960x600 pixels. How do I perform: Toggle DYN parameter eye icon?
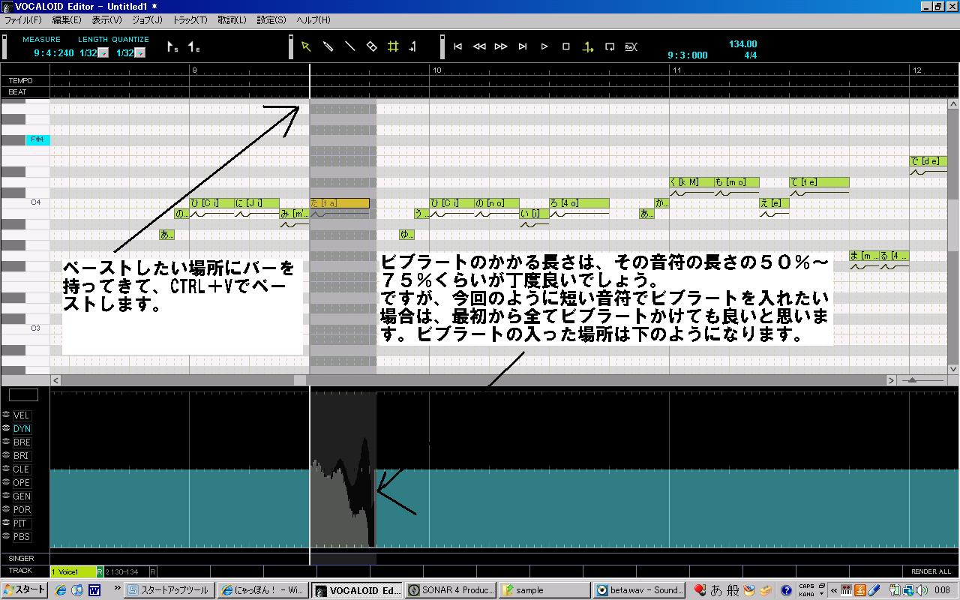[6, 428]
